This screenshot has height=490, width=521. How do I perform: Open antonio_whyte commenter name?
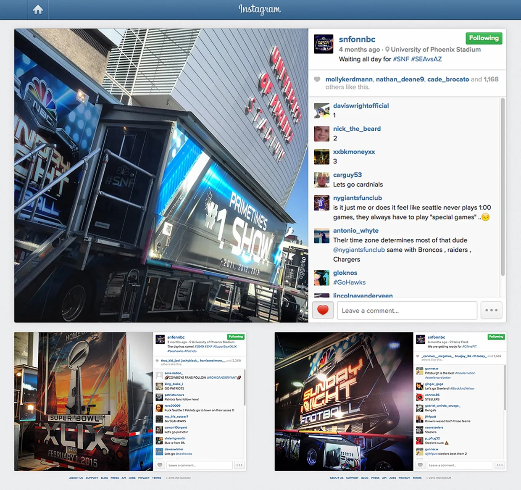(x=356, y=231)
